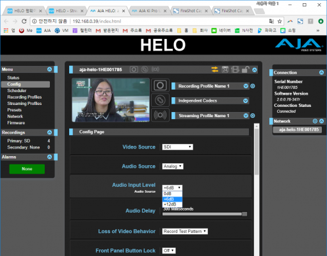The width and height of the screenshot is (327, 256).
Task: Open settings for Recording Profile Name 1
Action: tap(253, 86)
